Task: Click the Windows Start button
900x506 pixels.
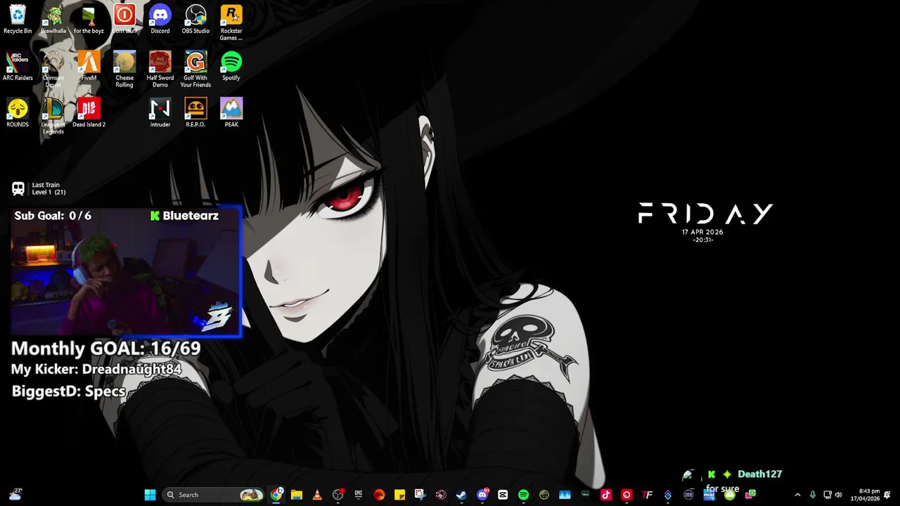Action: 150,495
